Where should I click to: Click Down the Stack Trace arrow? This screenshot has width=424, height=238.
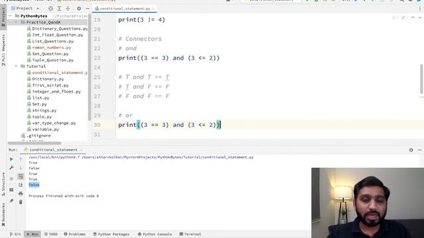pos(21,167)
